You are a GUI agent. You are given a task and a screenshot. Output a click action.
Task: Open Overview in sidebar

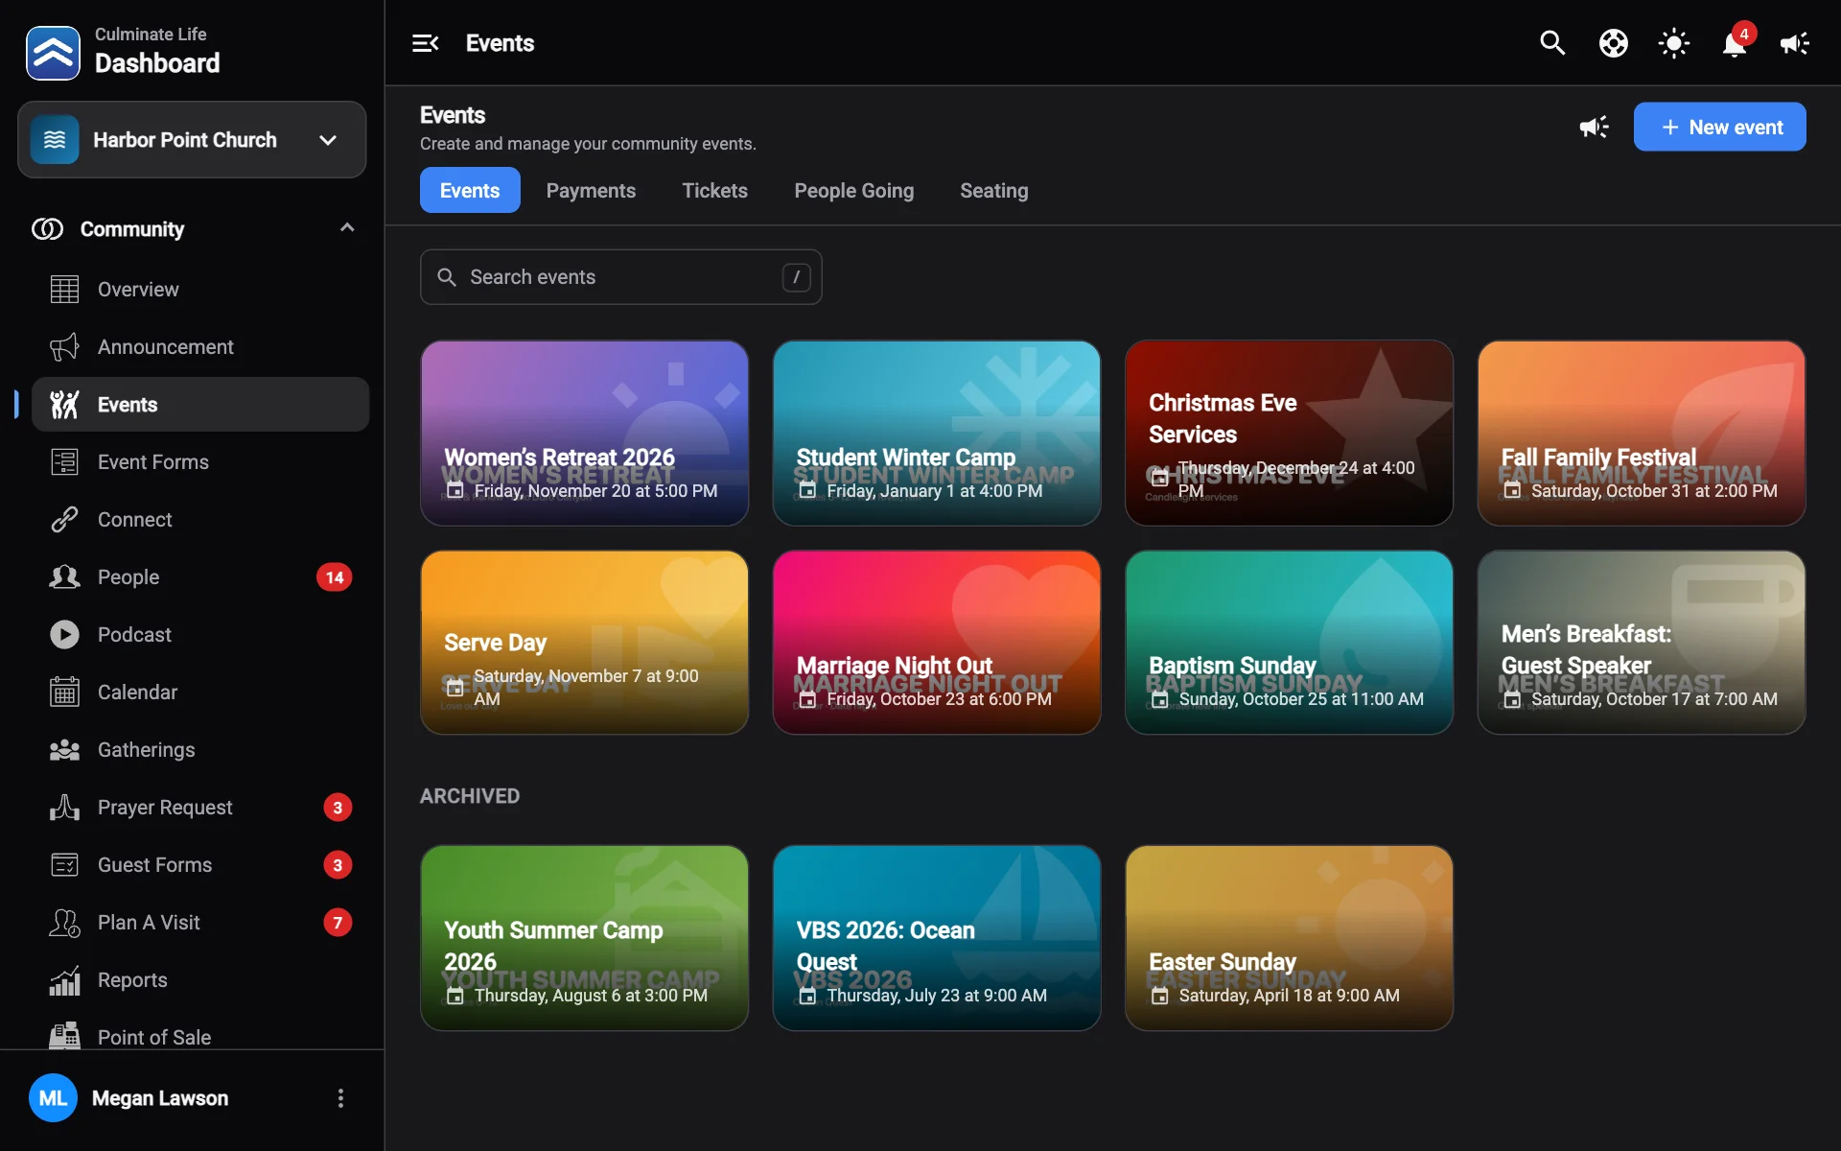pos(200,289)
